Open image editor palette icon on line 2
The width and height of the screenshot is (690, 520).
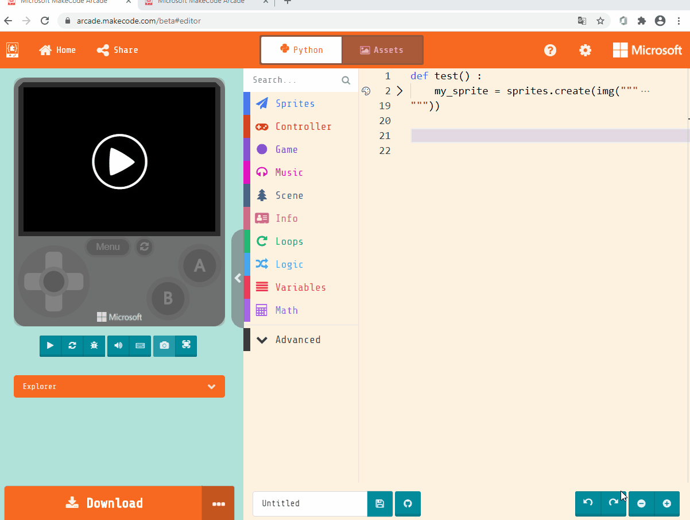[x=366, y=91]
